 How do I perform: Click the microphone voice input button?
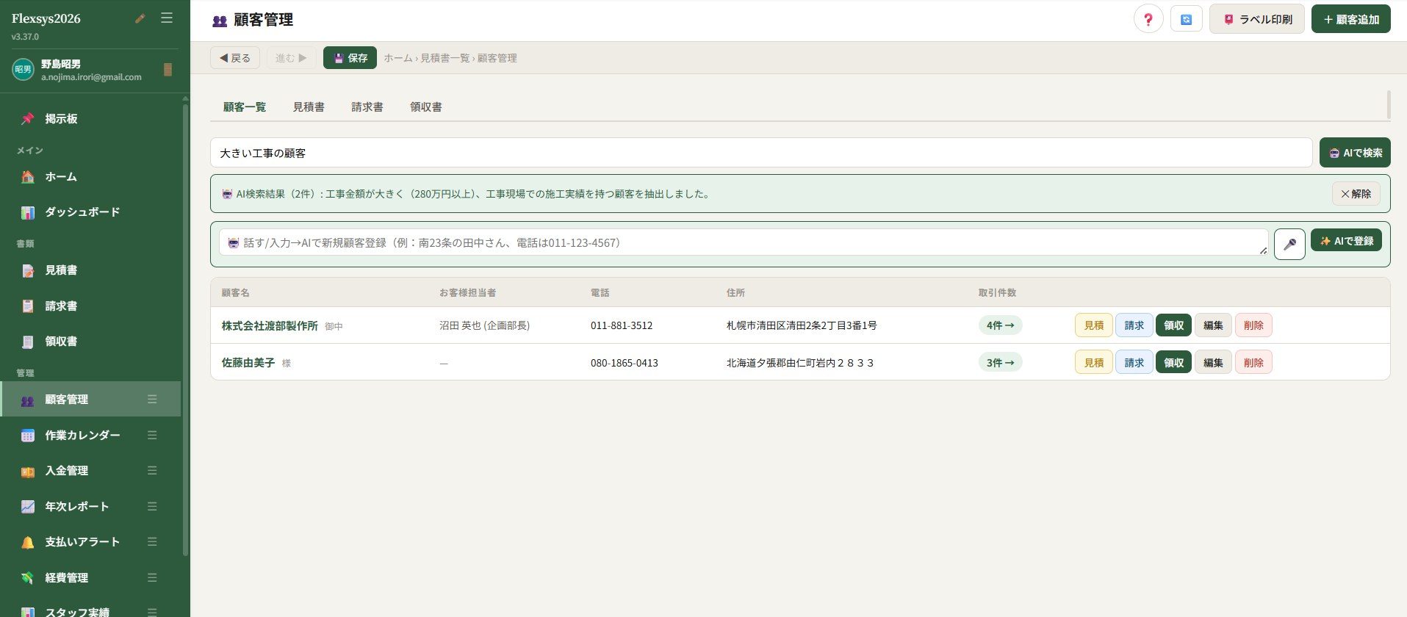[x=1289, y=244]
